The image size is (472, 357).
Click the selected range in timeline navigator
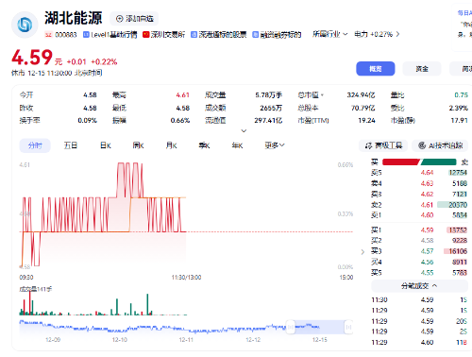click(319, 327)
